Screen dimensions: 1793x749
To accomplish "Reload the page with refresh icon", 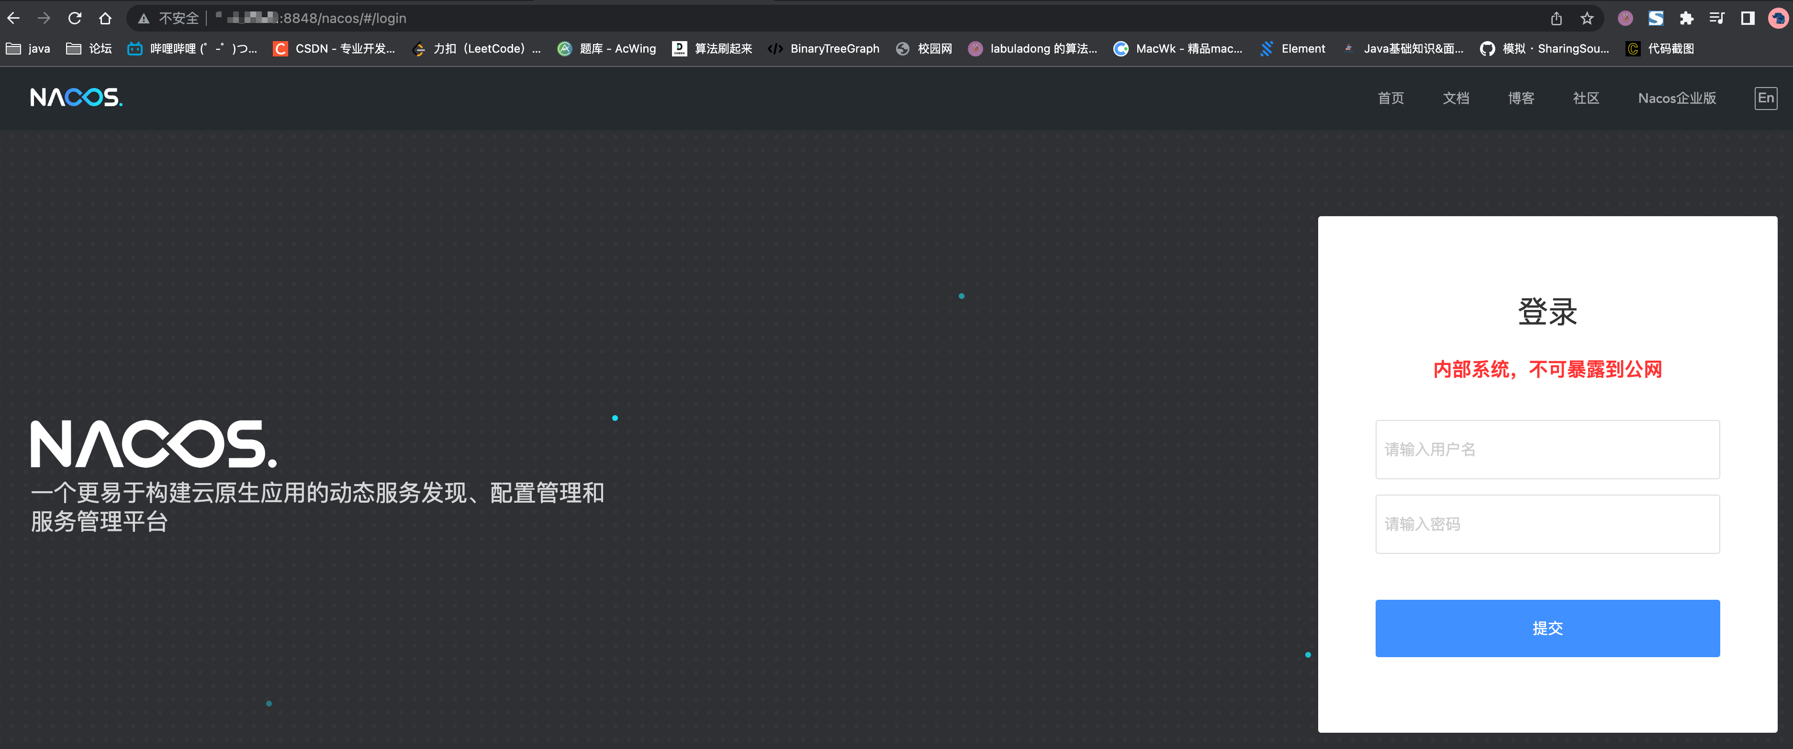I will (x=75, y=18).
